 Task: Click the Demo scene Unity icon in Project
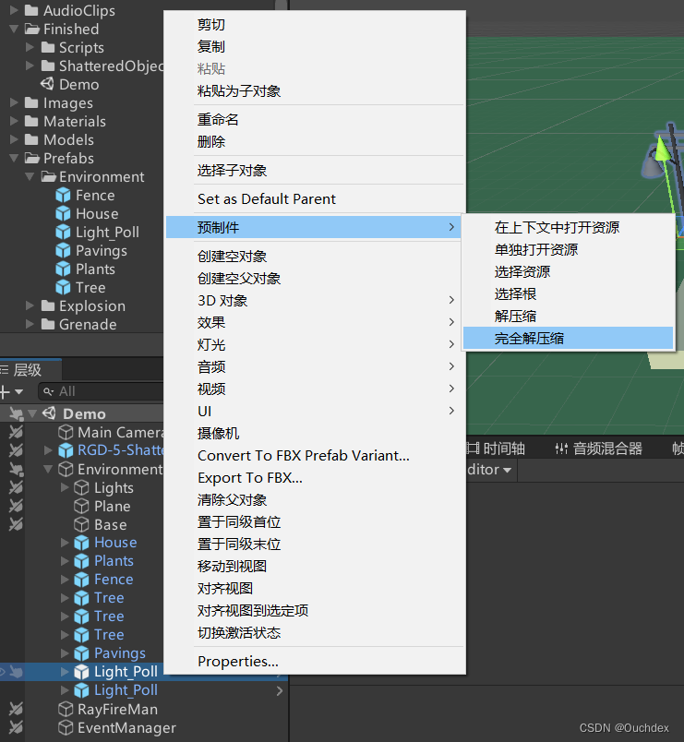(x=47, y=84)
